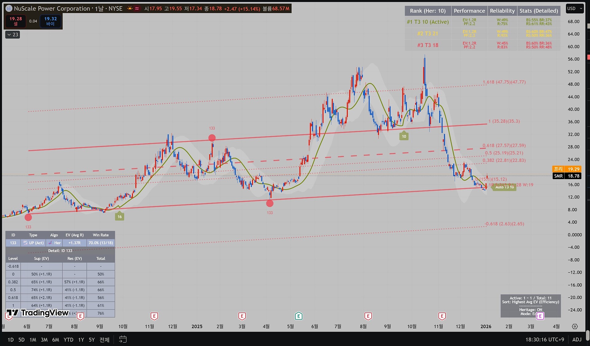This screenshot has width=590, height=346.
Task: Click the '65% (+2.1R)' support cell in 0.618 row
Action: pyautogui.click(x=41, y=298)
